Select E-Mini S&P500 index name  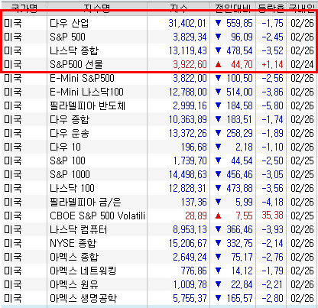[x=82, y=78]
